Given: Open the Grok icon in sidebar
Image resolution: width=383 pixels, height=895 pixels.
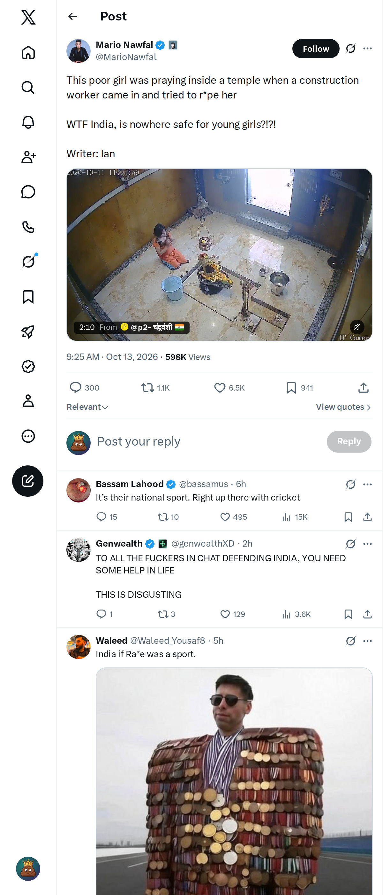Looking at the screenshot, I should pos(28,261).
